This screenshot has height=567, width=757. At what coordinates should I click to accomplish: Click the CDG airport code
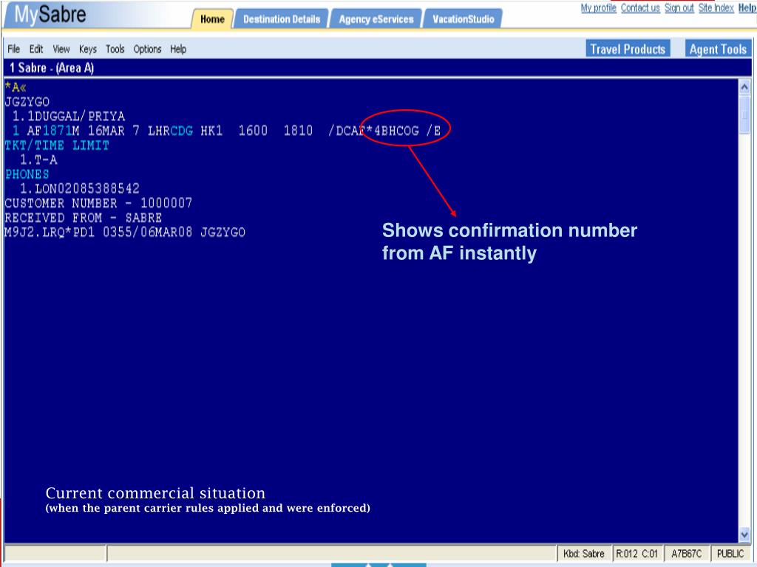pyautogui.click(x=182, y=131)
